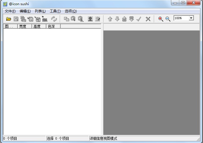
Task: Click the light portrait mask icon
Action: pyautogui.click(x=97, y=19)
